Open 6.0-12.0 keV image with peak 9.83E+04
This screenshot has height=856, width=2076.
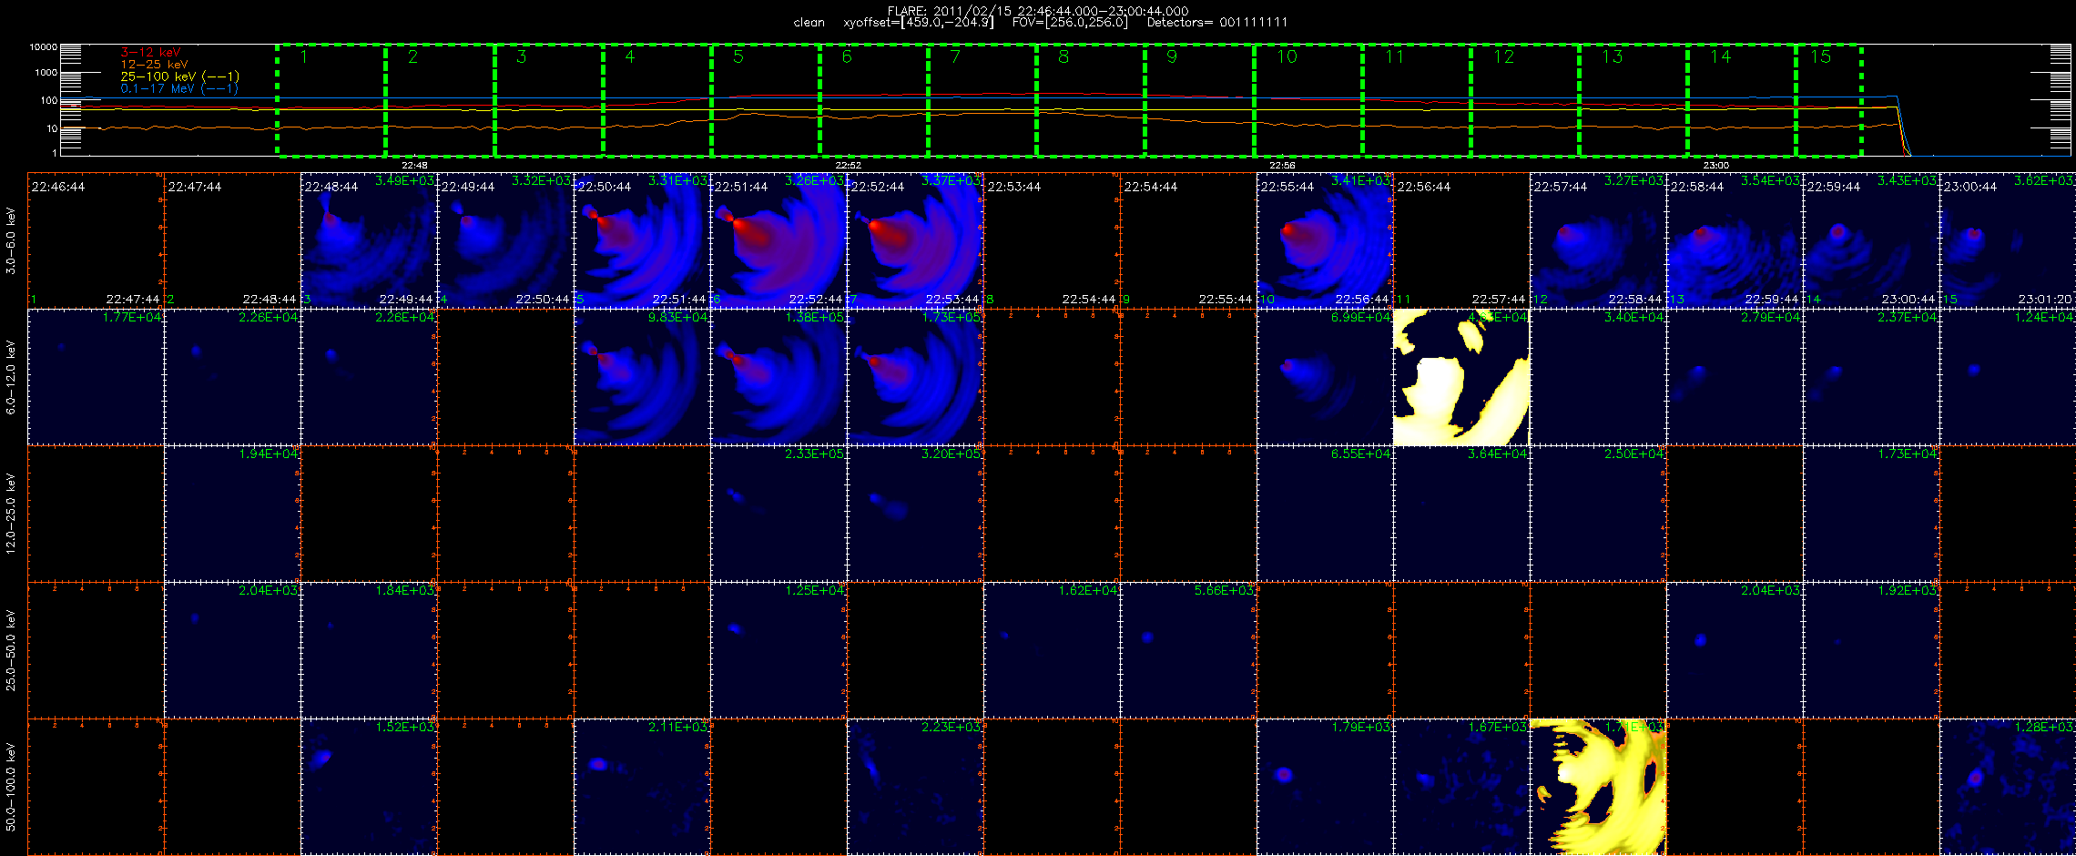(642, 377)
